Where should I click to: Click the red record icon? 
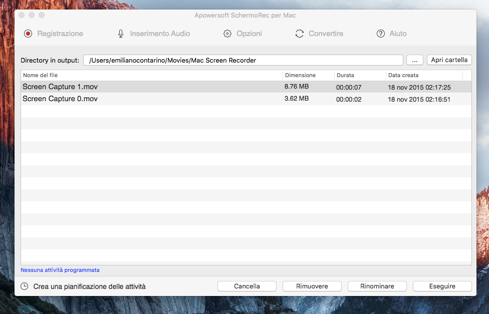(x=28, y=34)
